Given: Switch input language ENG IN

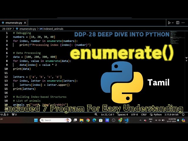Looking at the screenshot, I should 151,120.
